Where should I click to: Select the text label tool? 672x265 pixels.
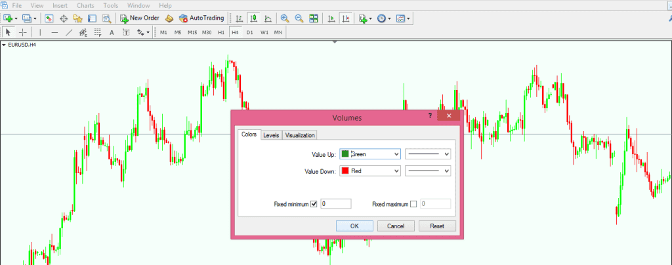126,32
